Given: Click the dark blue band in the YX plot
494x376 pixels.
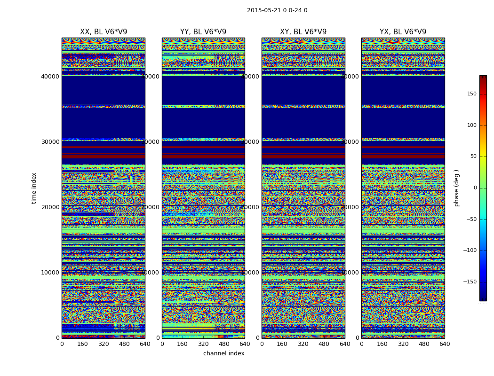Looking at the screenshot, I should pyautogui.click(x=403, y=122).
